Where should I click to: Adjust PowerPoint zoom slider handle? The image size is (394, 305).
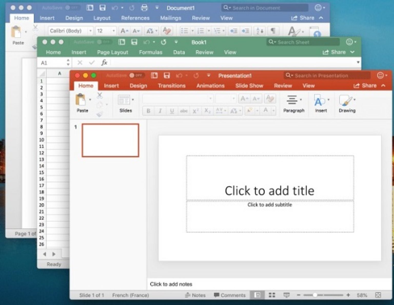tap(315, 295)
